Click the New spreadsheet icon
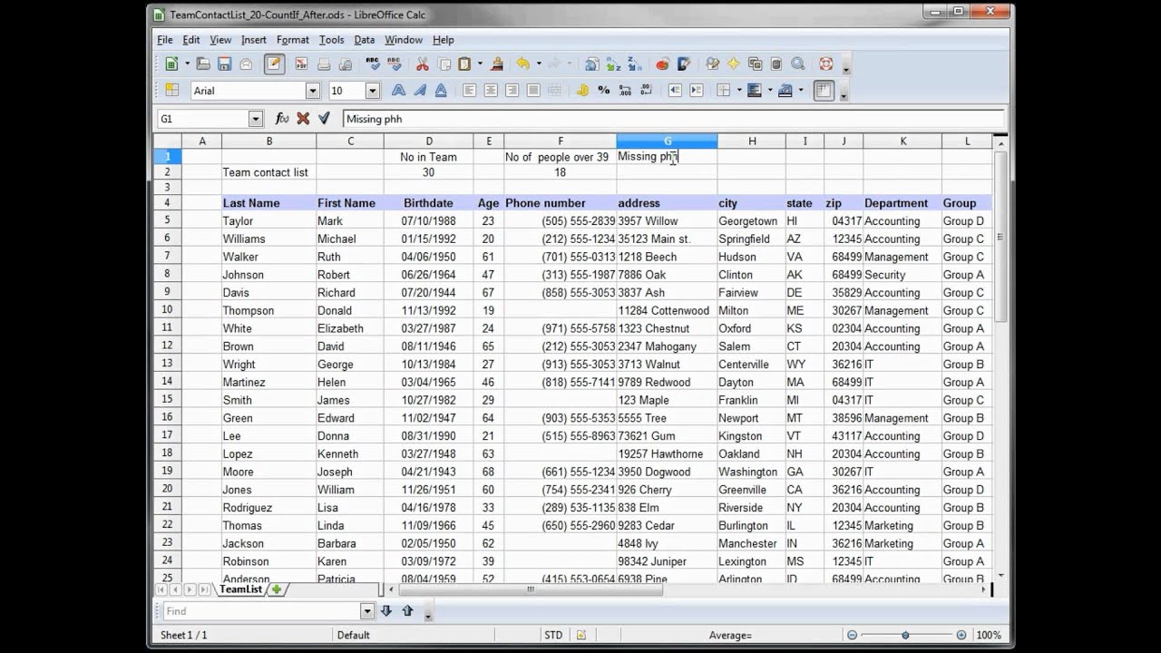Viewport: 1161px width, 653px height. coord(171,64)
